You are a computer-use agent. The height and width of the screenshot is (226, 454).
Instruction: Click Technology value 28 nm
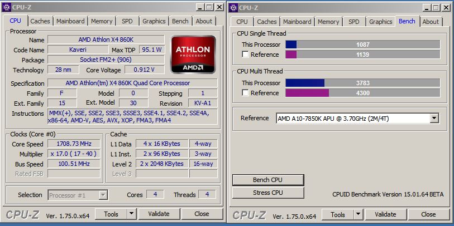coord(63,70)
